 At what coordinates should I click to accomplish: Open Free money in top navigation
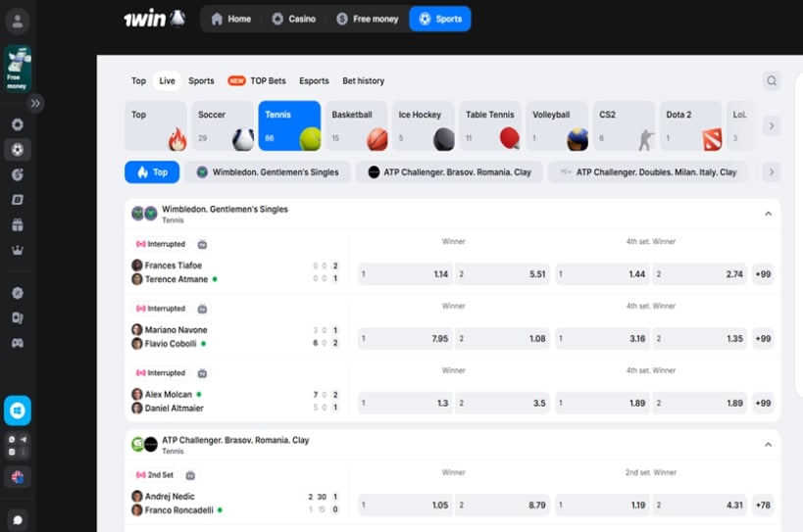click(368, 19)
